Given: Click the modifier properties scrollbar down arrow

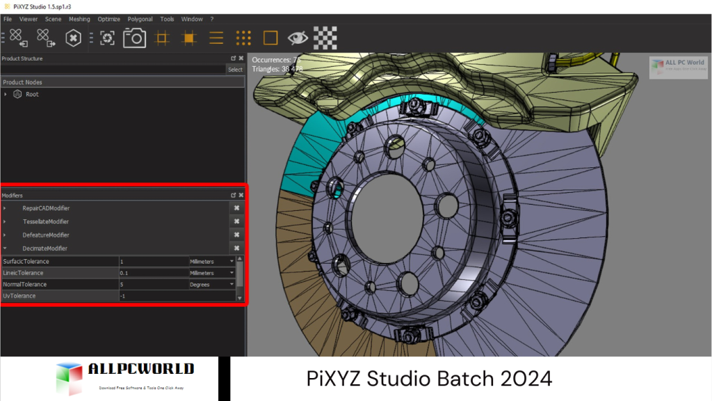Looking at the screenshot, I should coord(240,298).
